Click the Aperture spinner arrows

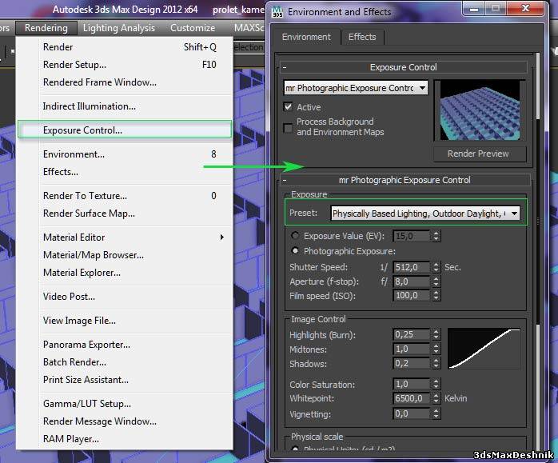click(x=436, y=281)
